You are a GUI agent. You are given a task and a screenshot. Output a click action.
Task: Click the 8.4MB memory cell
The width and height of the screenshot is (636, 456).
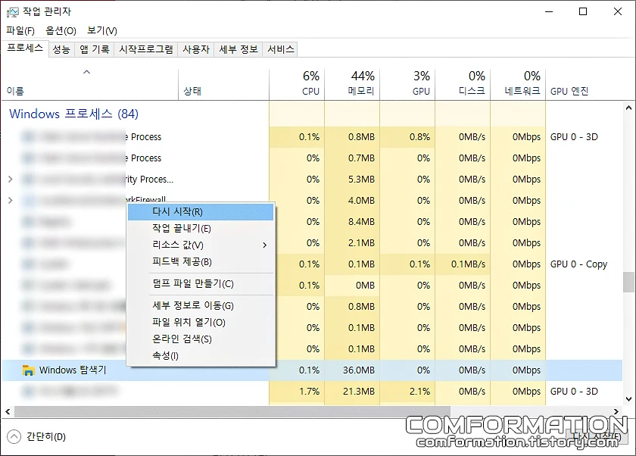[x=352, y=221]
